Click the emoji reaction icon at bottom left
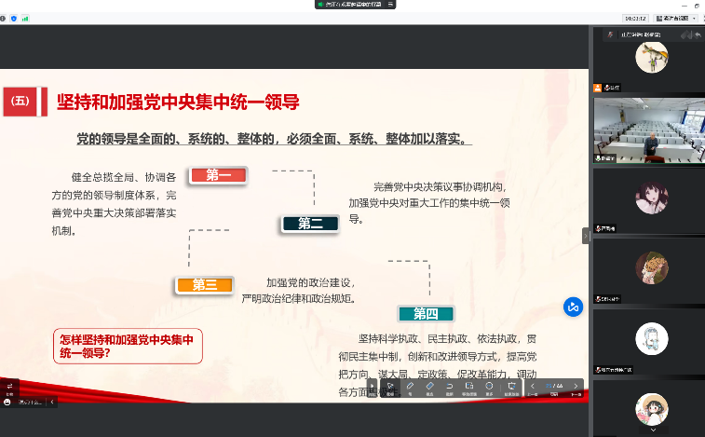The image size is (705, 437). 8,403
